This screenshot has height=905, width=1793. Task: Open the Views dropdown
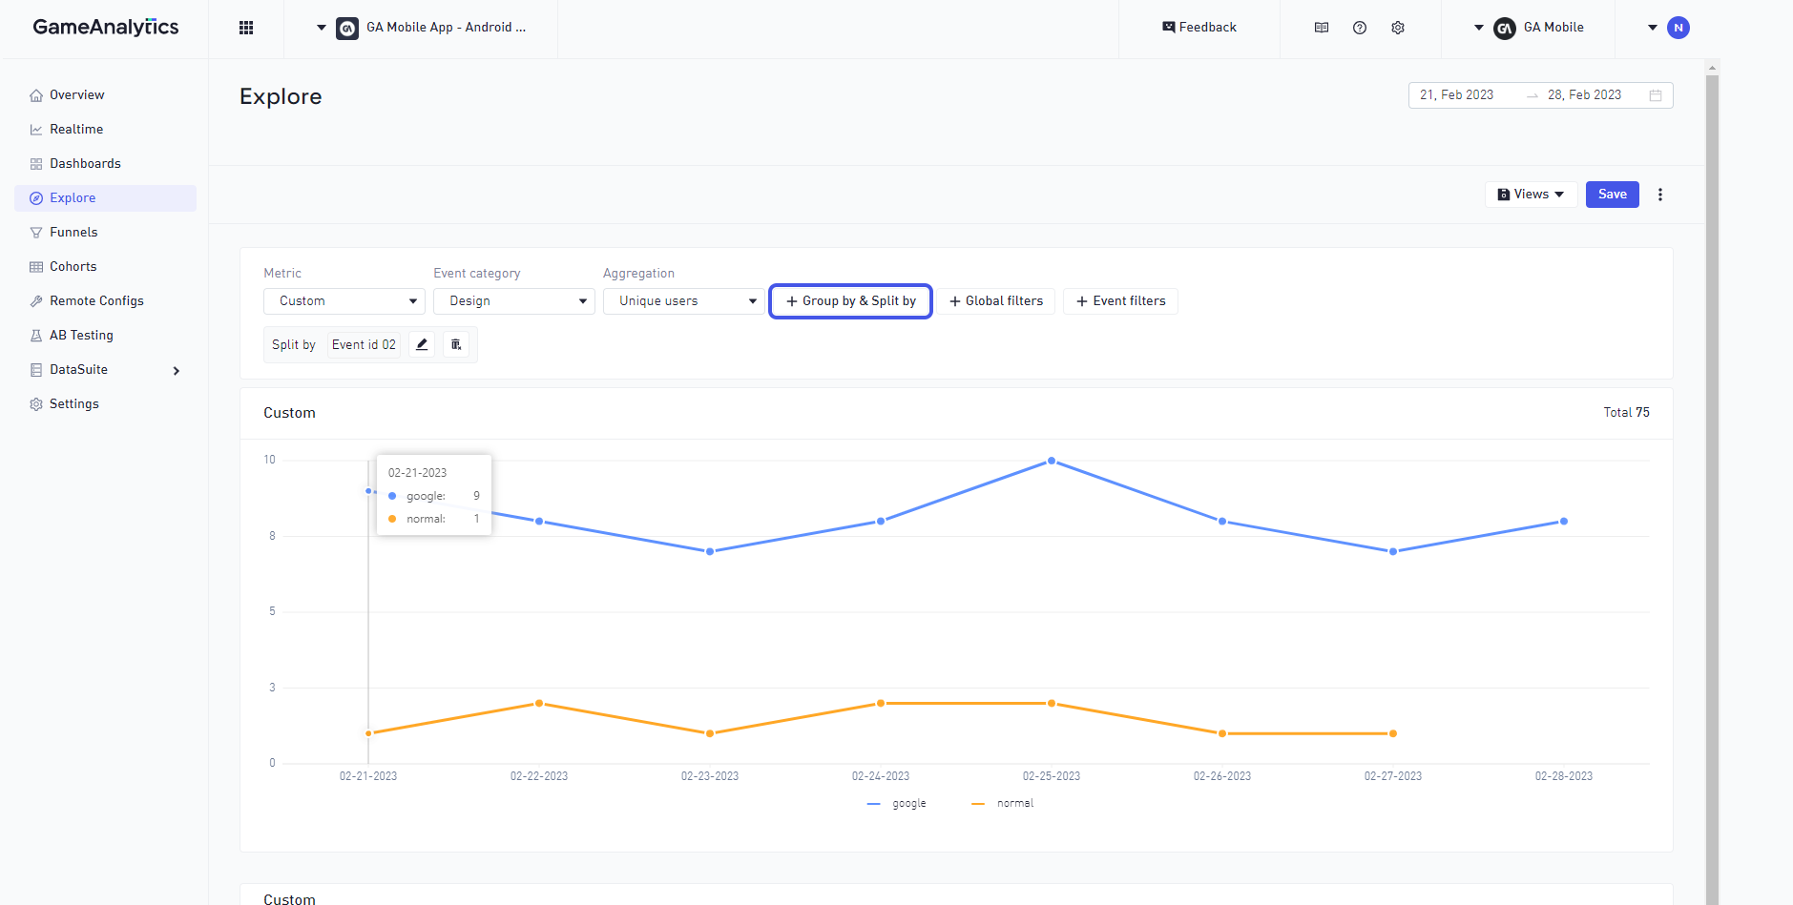point(1531,195)
